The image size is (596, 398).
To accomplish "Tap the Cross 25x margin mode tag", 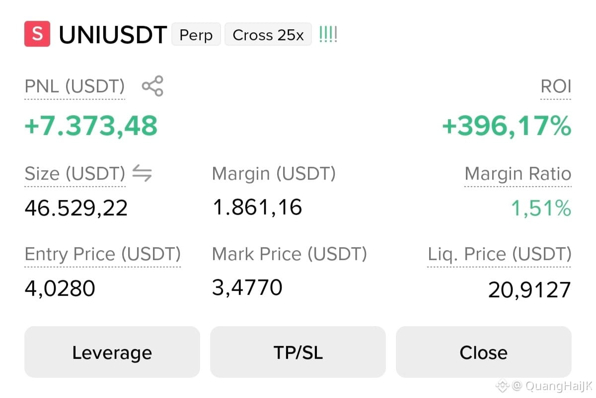I will point(268,35).
